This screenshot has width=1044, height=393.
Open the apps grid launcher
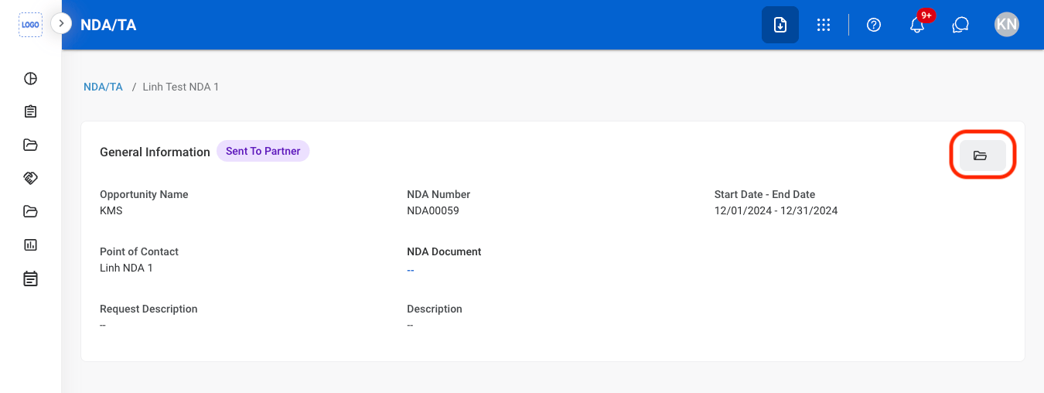824,25
